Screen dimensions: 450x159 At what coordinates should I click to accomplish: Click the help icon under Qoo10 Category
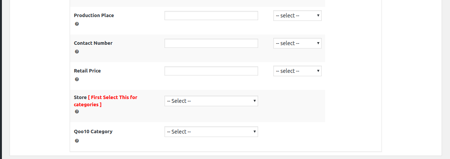pyautogui.click(x=77, y=141)
